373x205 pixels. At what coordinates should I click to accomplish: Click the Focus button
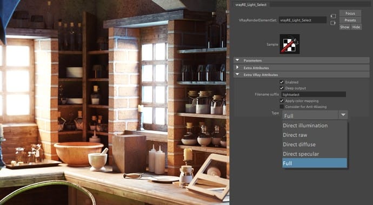pyautogui.click(x=350, y=13)
